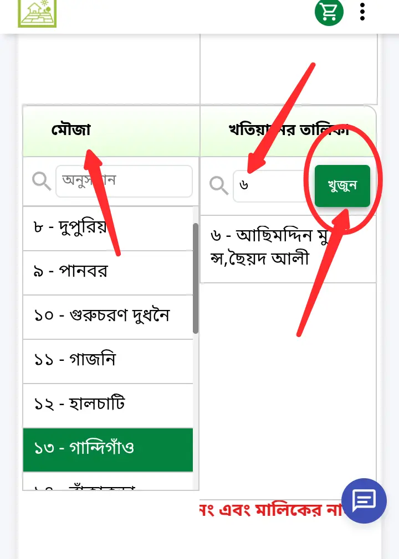Click the খতিয়ানের তালিকা column header
The height and width of the screenshot is (559, 399).
288,131
